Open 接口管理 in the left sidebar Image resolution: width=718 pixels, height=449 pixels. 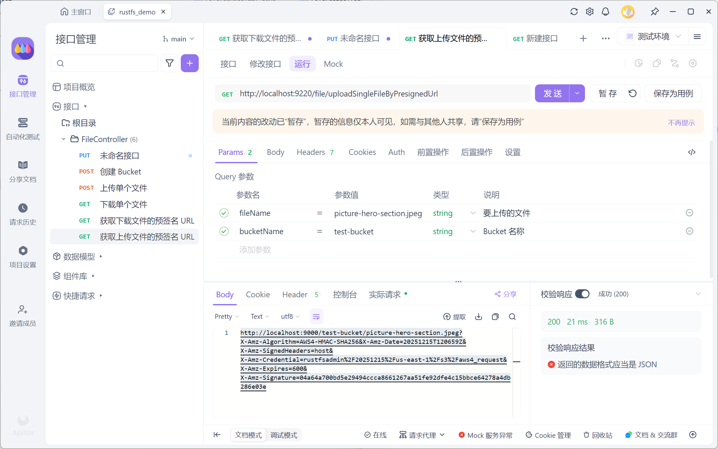click(x=23, y=86)
